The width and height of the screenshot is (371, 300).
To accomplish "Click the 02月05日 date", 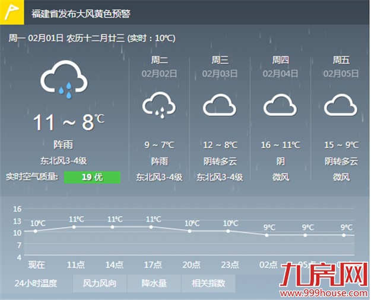I will tap(341, 74).
